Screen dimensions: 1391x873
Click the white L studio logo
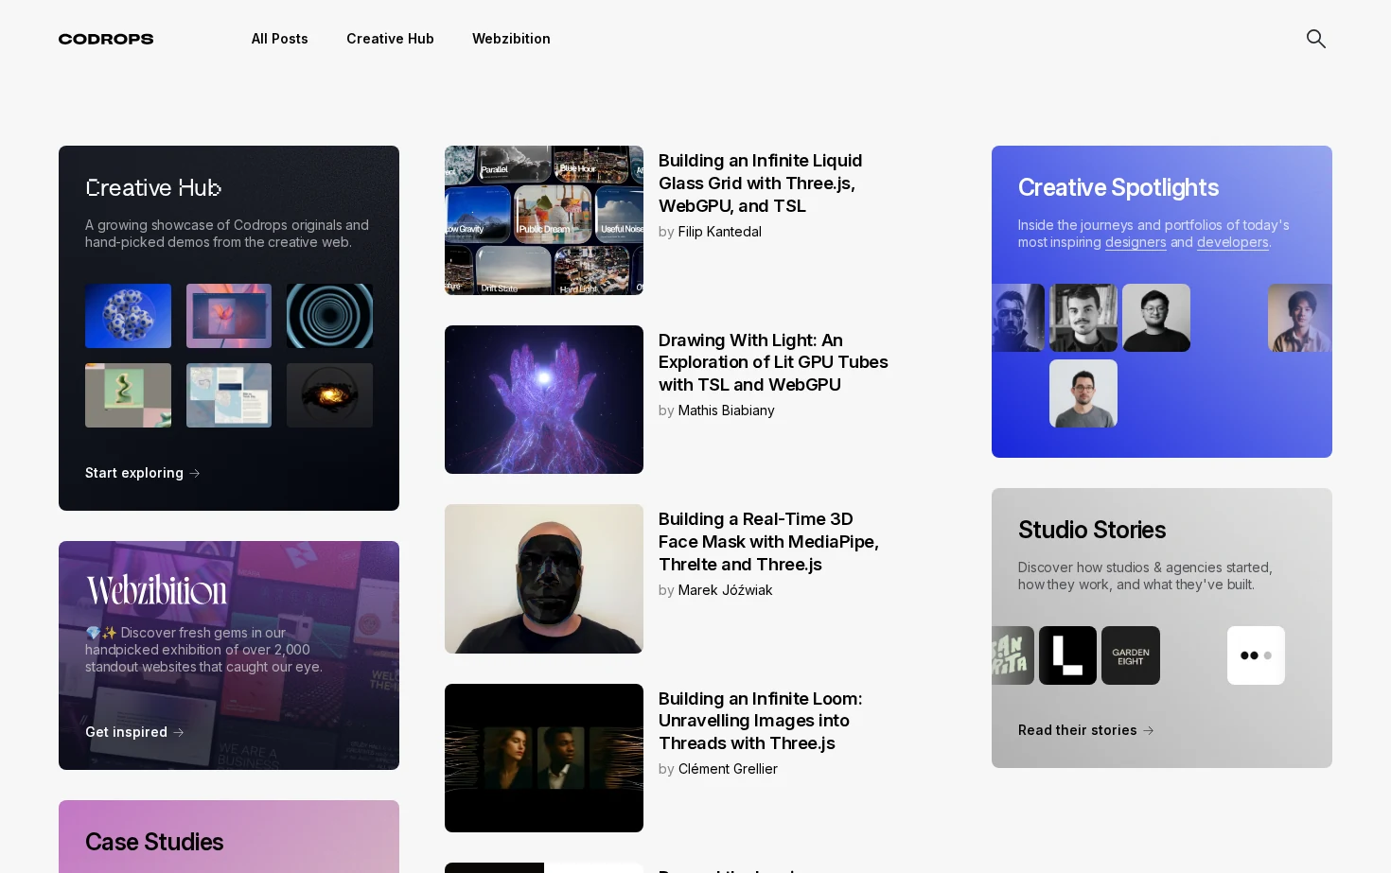[x=1067, y=655]
